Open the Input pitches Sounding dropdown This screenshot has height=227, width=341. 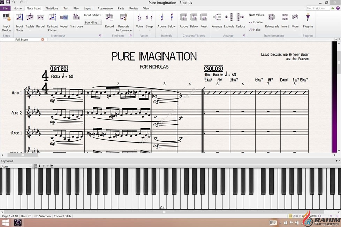93,22
